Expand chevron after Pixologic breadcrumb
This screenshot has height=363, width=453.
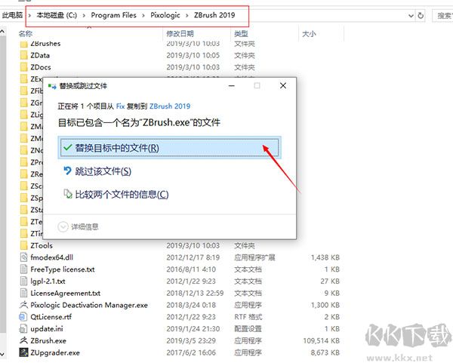click(x=187, y=15)
